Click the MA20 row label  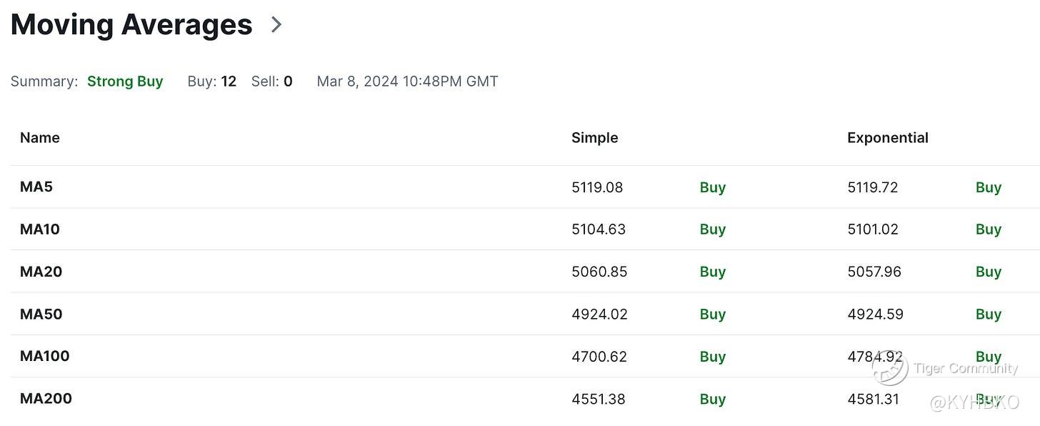point(41,272)
